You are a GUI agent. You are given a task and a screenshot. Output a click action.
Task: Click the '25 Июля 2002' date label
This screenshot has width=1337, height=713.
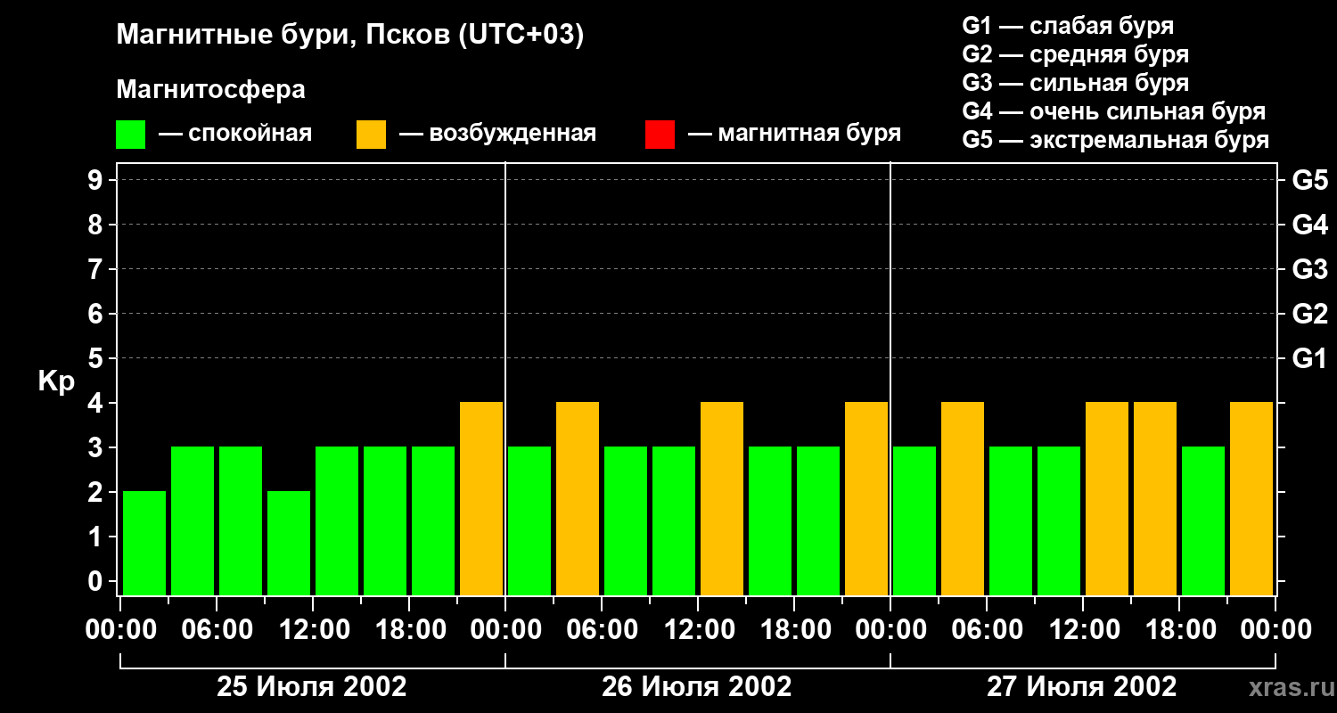[x=312, y=687]
